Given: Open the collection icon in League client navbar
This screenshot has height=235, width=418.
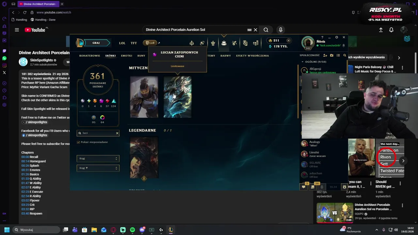Looking at the screenshot, I should click(224, 43).
